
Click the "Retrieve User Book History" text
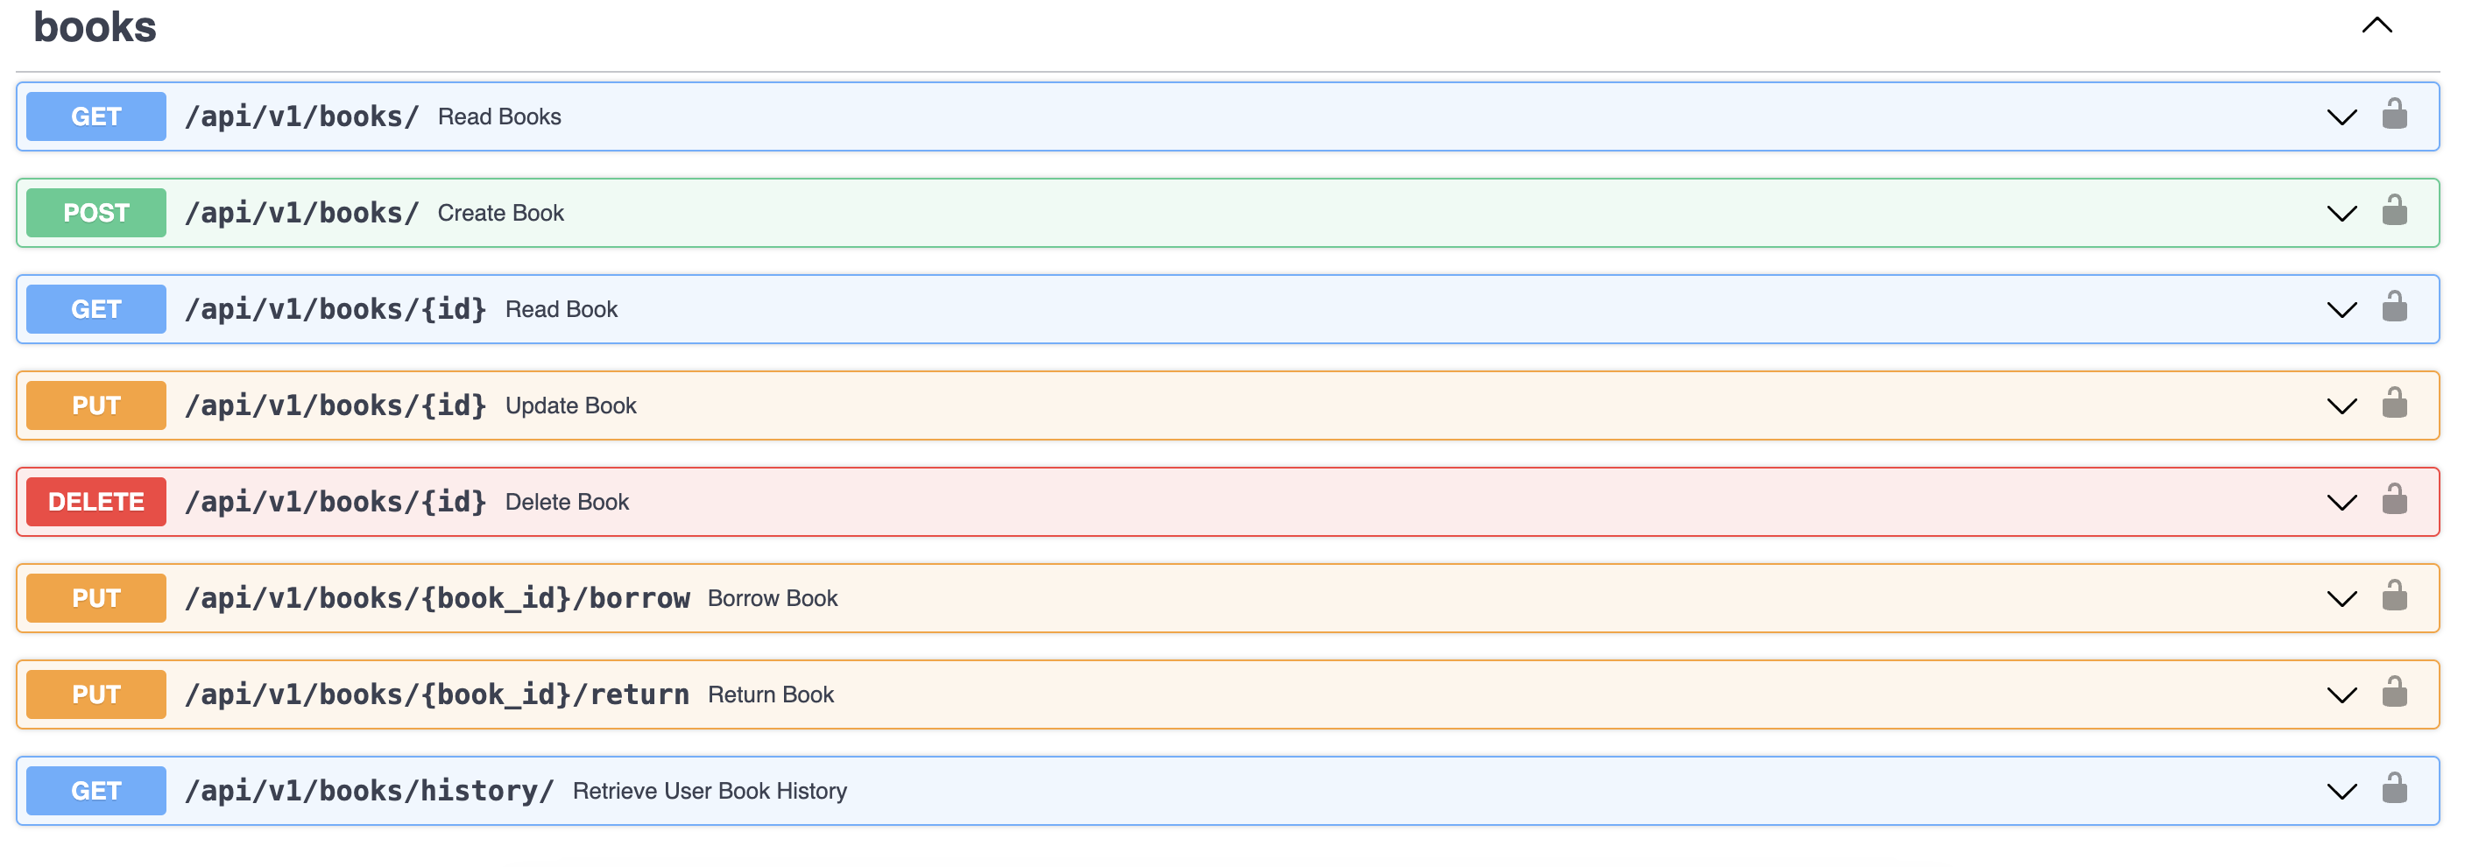[710, 791]
